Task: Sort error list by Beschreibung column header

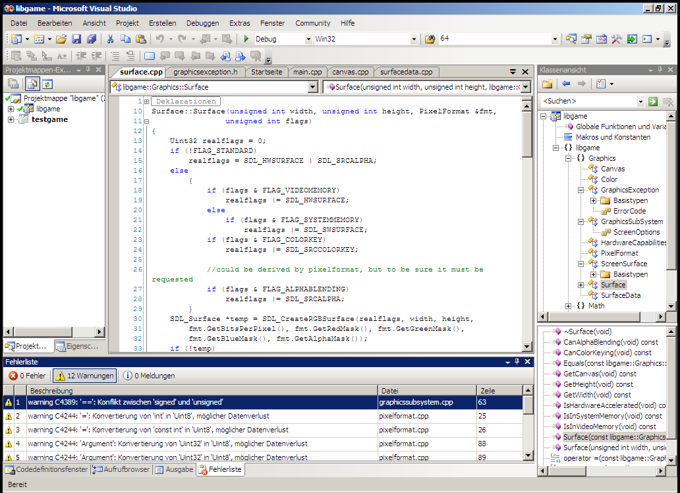Action: [x=202, y=391]
